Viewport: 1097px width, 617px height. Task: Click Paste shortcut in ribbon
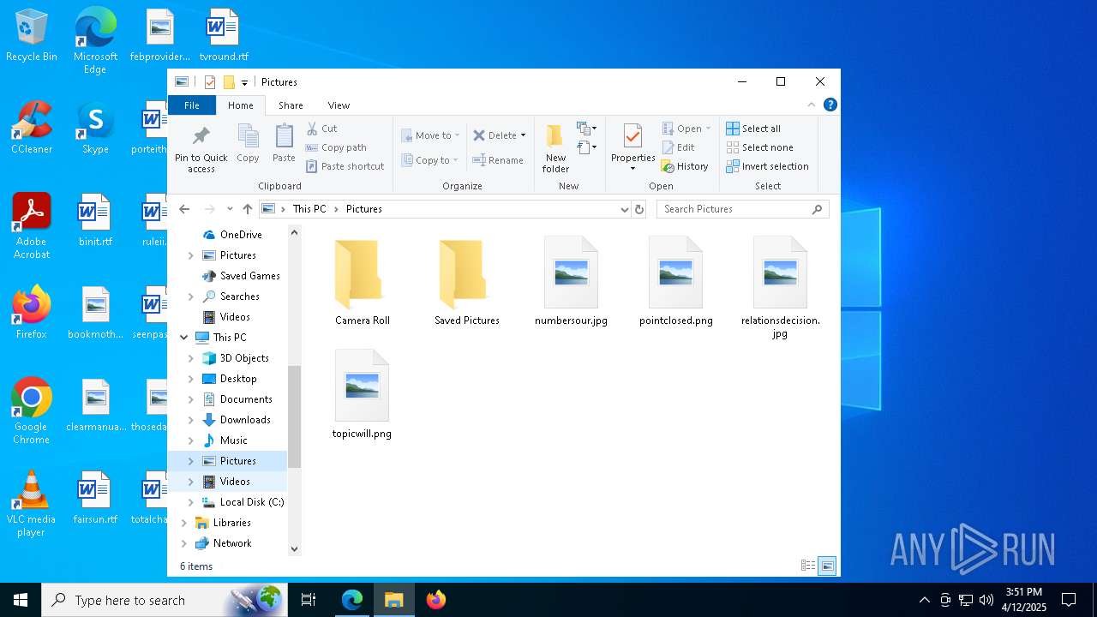345,166
